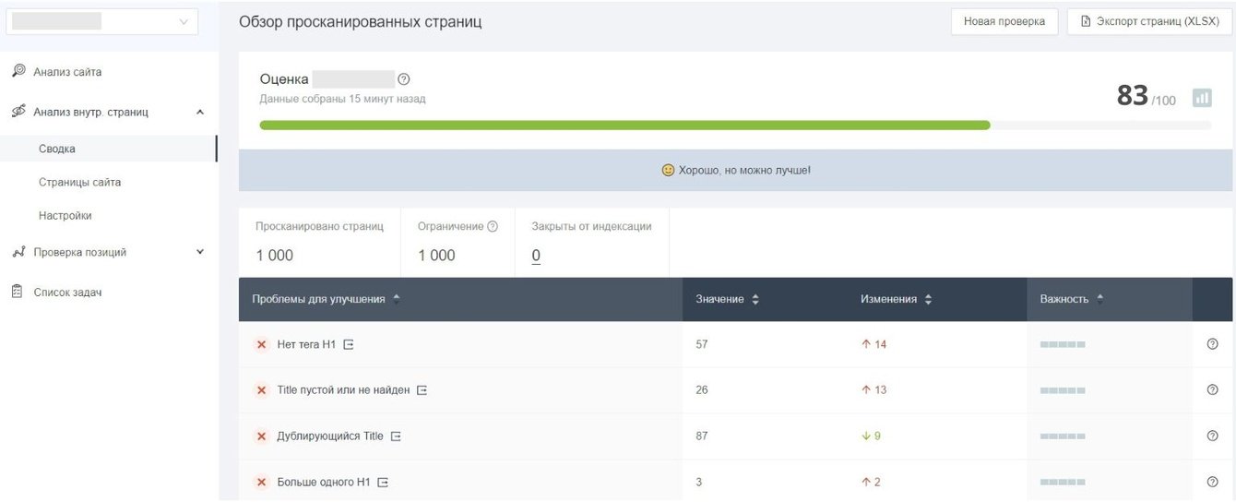Open pages list icon for Title пустой или не найден
The width and height of the screenshot is (1236, 502).
click(x=422, y=390)
